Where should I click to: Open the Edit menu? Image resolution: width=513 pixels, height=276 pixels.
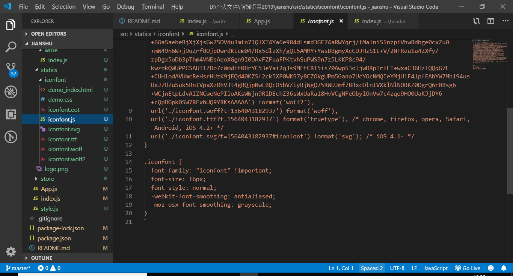[40, 7]
